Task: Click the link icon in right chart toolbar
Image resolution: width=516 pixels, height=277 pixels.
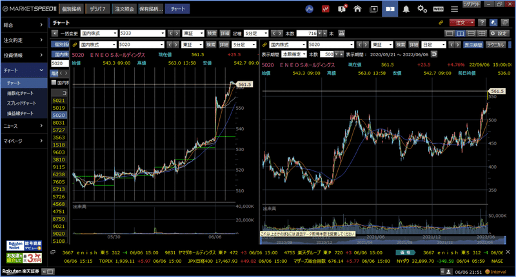Action: coord(264,45)
